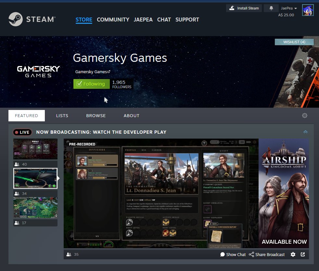
Task: Pop out the broadcast in new window
Action: [x=303, y=254]
